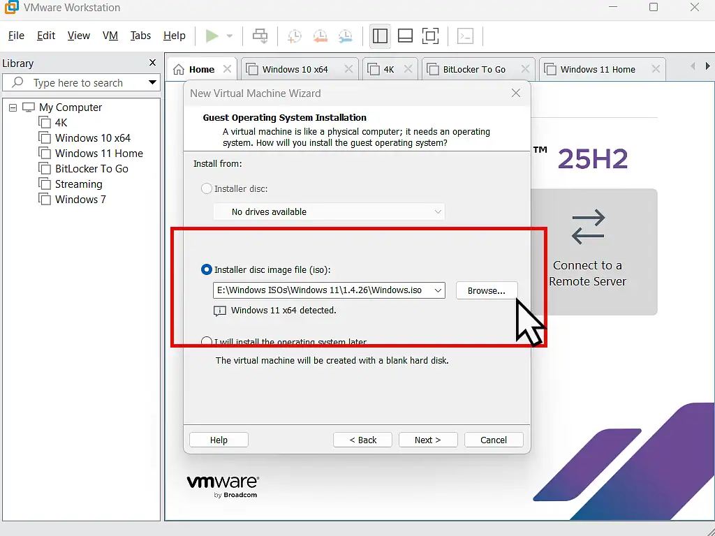The image size is (715, 536).
Task: Switch to the BitLocker To Go tab
Action: tap(473, 69)
